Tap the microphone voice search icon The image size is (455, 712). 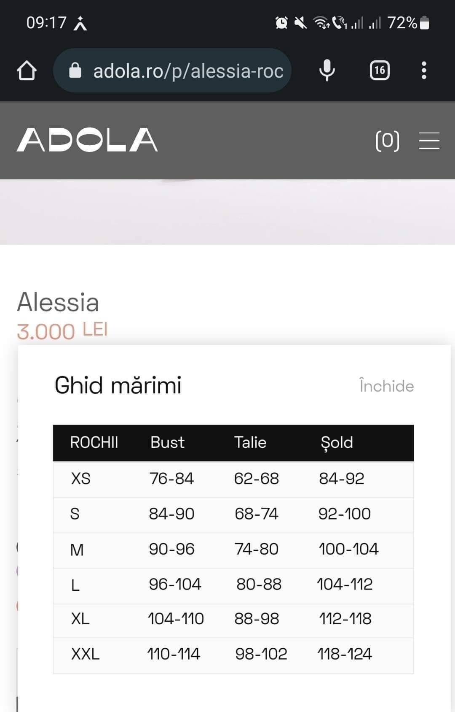(x=327, y=70)
